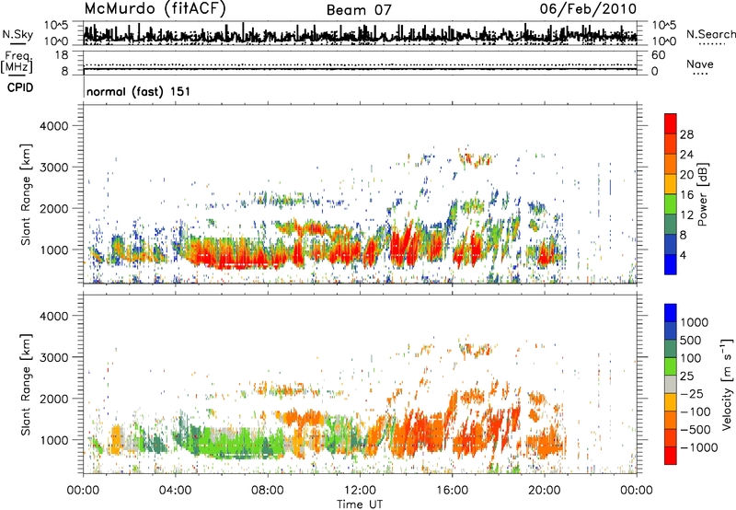Click the "N.Search" legend label
The height and width of the screenshot is (510, 736).
[x=710, y=34]
